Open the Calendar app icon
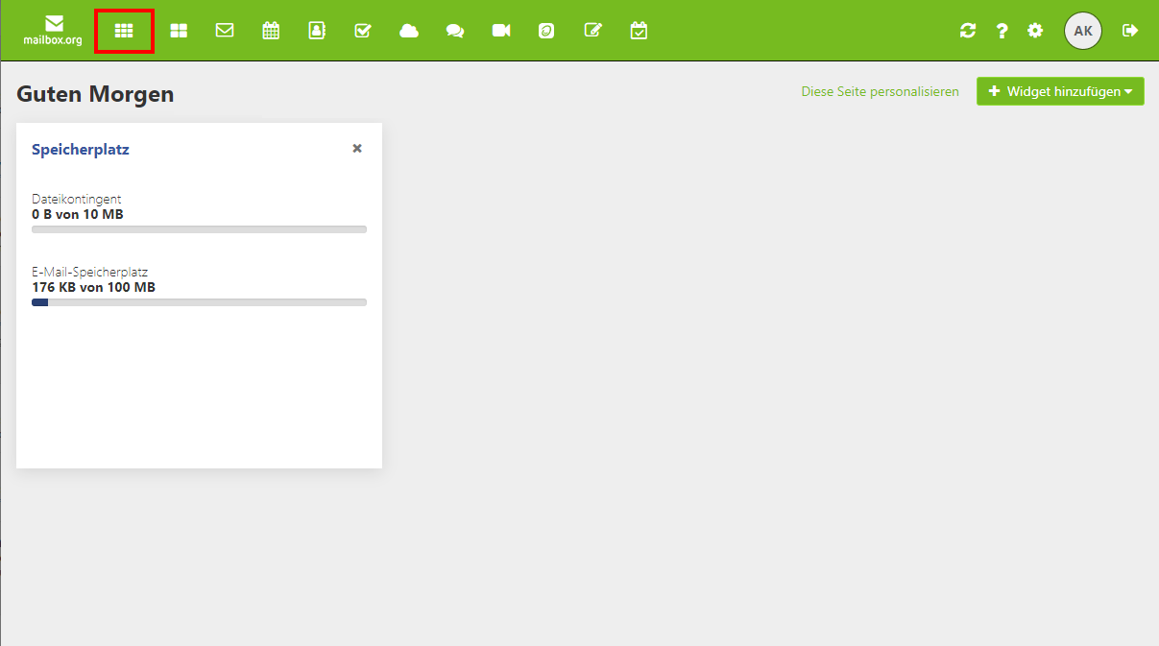Screen dimensions: 1159x646 (x=271, y=31)
